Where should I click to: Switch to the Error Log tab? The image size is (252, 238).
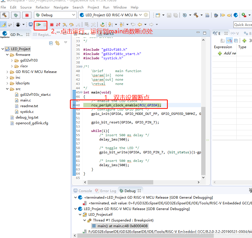coord(106,191)
